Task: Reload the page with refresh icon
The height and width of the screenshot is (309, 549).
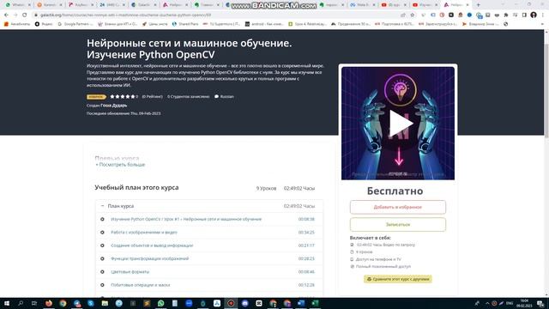Action: [25, 15]
